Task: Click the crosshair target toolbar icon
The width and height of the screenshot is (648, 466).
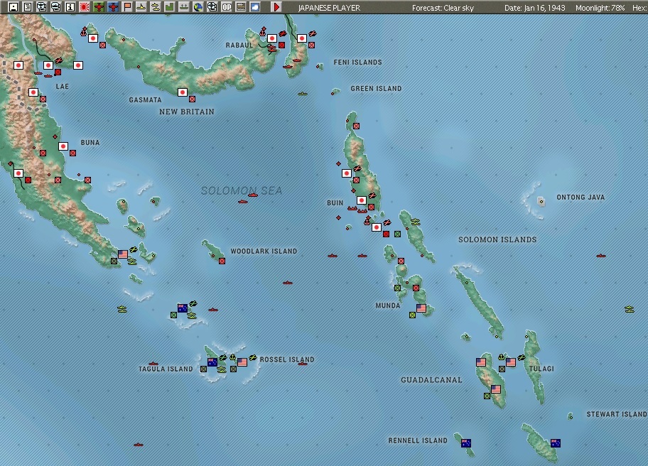Action: tap(212, 6)
